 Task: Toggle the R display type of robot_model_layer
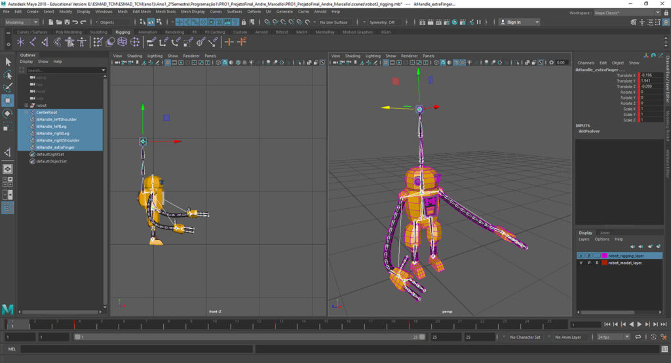tap(596, 263)
